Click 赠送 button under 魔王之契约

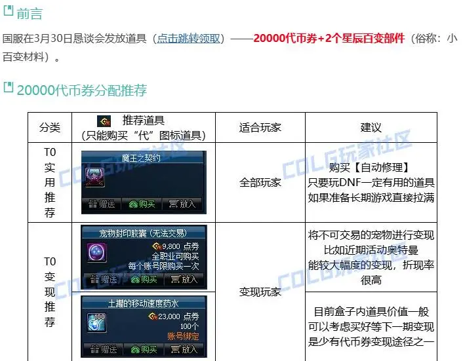pyautogui.click(x=102, y=204)
